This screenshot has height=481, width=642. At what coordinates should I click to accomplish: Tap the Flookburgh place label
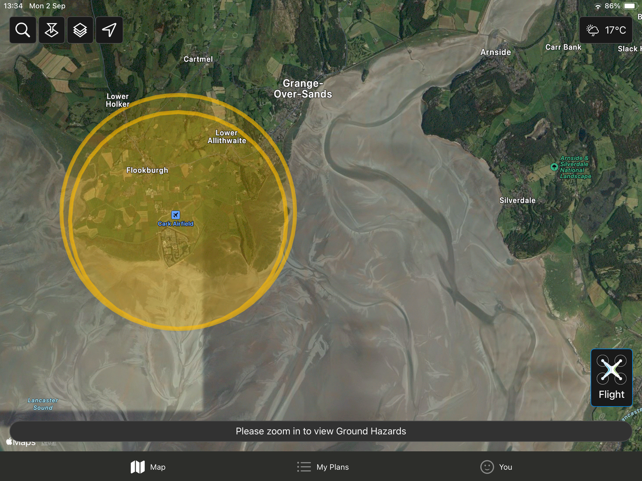[147, 170]
